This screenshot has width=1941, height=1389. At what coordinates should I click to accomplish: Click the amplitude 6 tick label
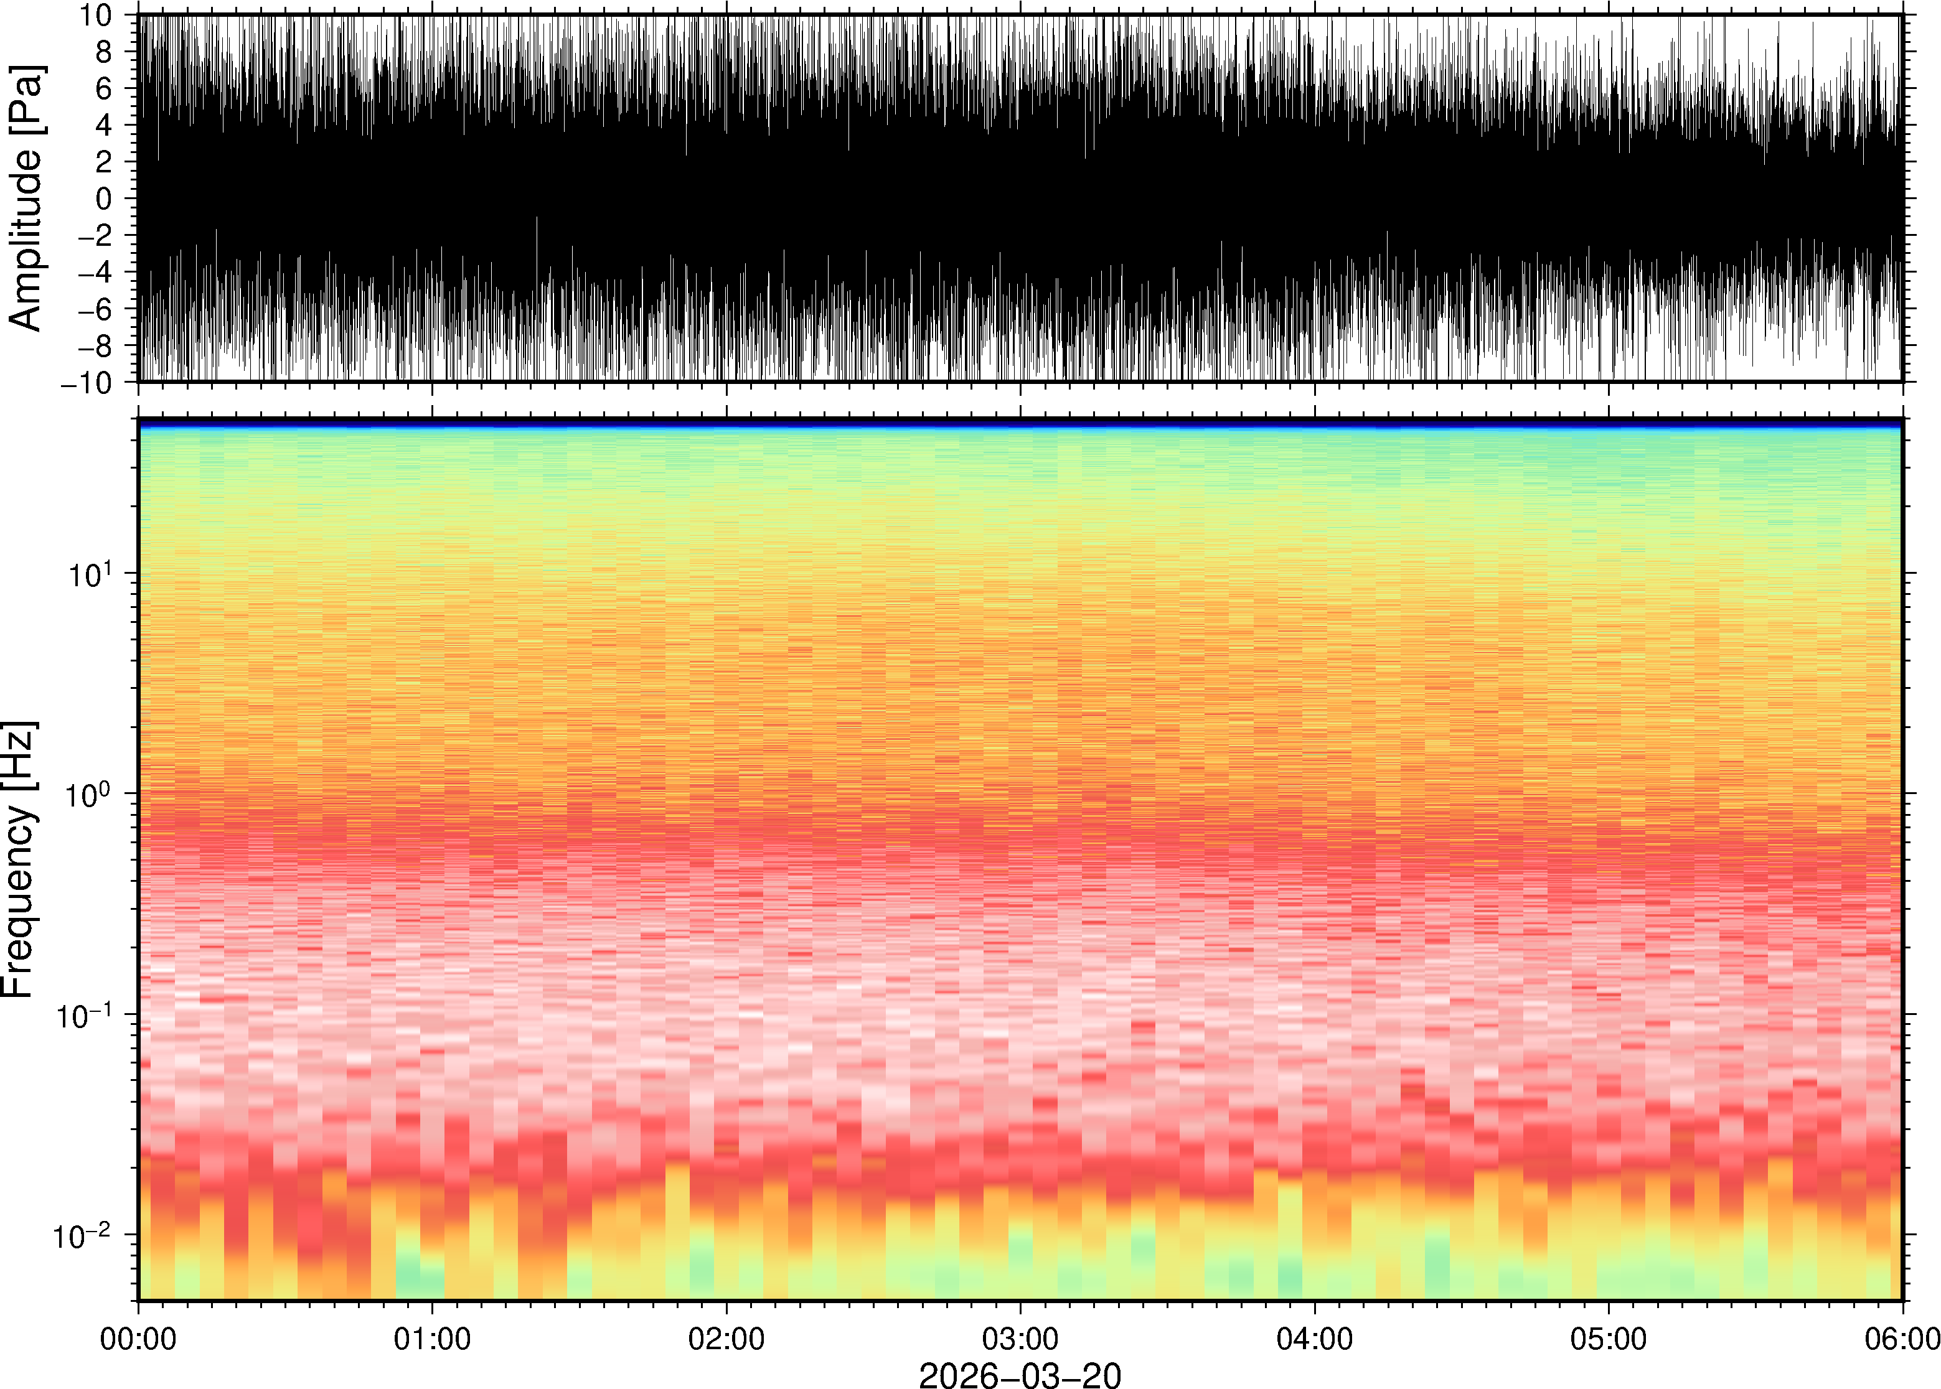[x=105, y=88]
